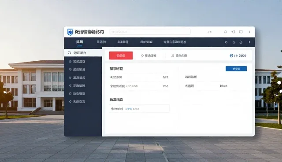
Task: Click the third round icon in dark navbar
Action: 241,42
